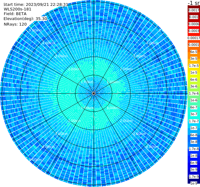Click the 'NRays: 120' label
The image size is (200, 187).
tap(15, 24)
